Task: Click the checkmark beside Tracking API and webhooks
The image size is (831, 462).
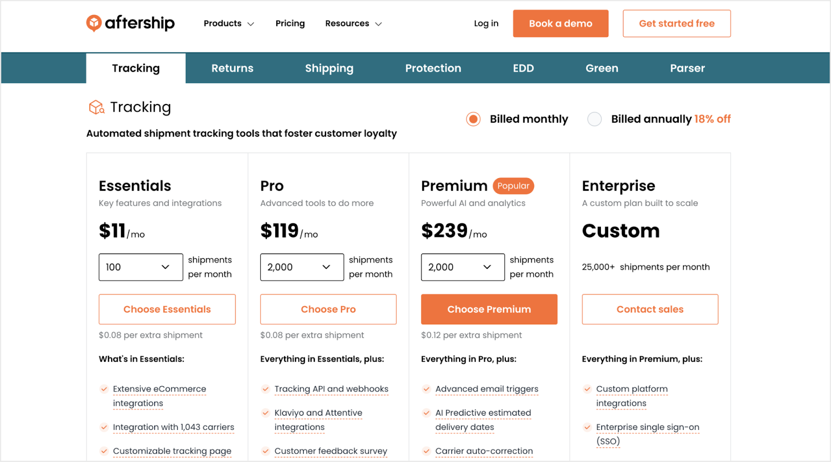Action: [x=265, y=389]
